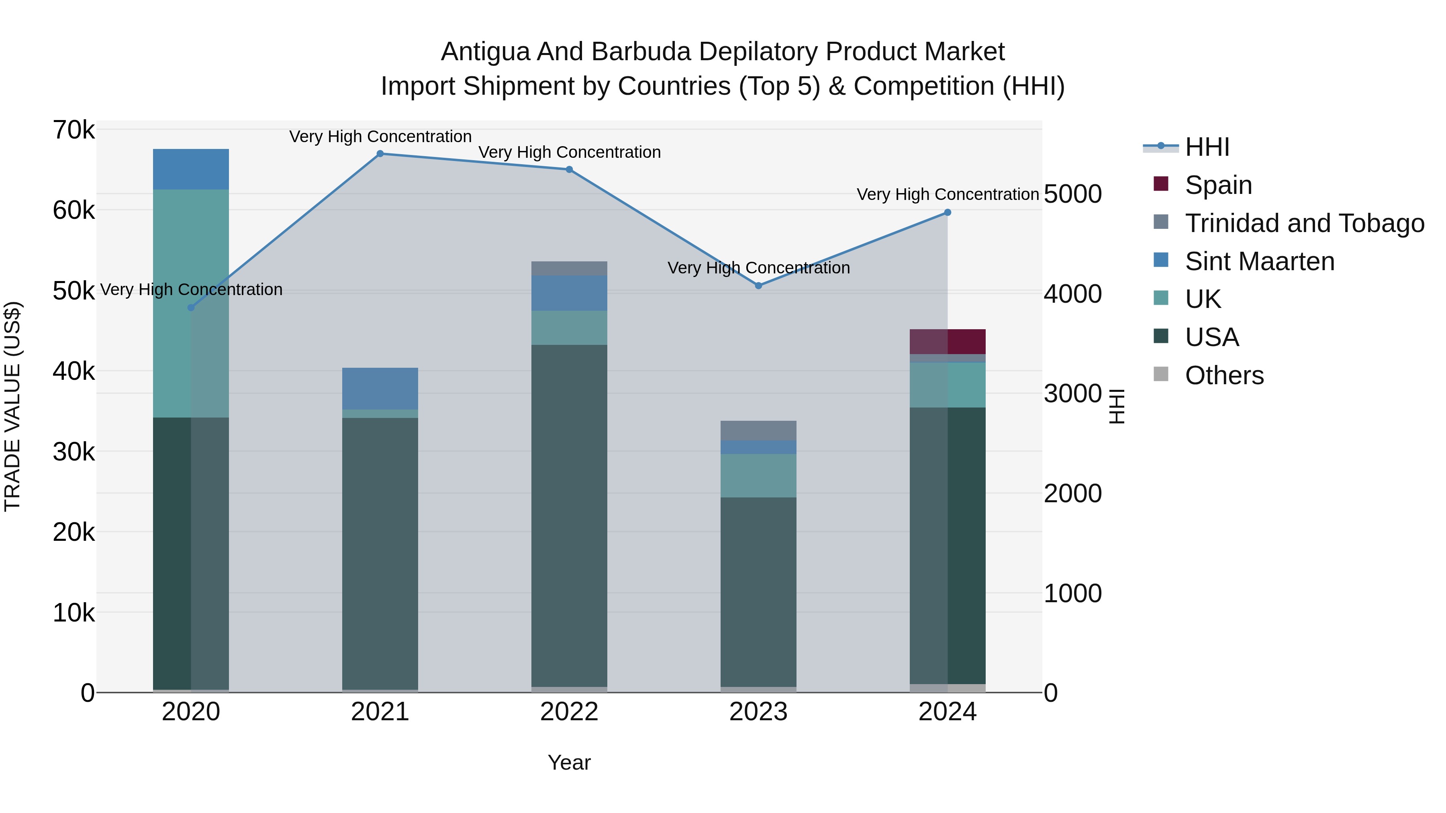Toggle the Sint Maarten legend entry
The height and width of the screenshot is (813, 1446).
pos(1243,261)
